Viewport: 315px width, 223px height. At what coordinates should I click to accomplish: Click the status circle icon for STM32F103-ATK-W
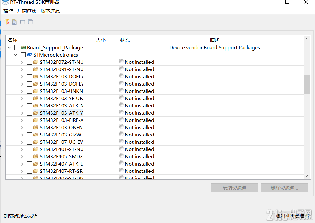(x=121, y=112)
